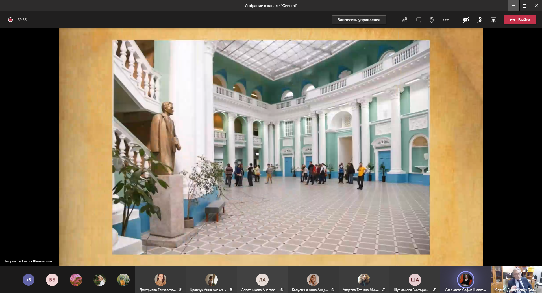This screenshot has height=293, width=542.
Task: Leave the meeting with Выйти button
Action: point(520,20)
